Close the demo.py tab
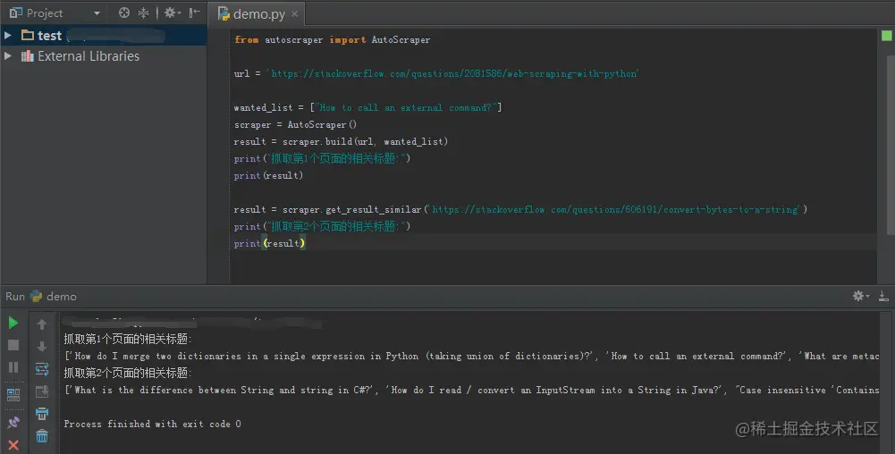Image resolution: width=895 pixels, height=454 pixels. [x=294, y=13]
